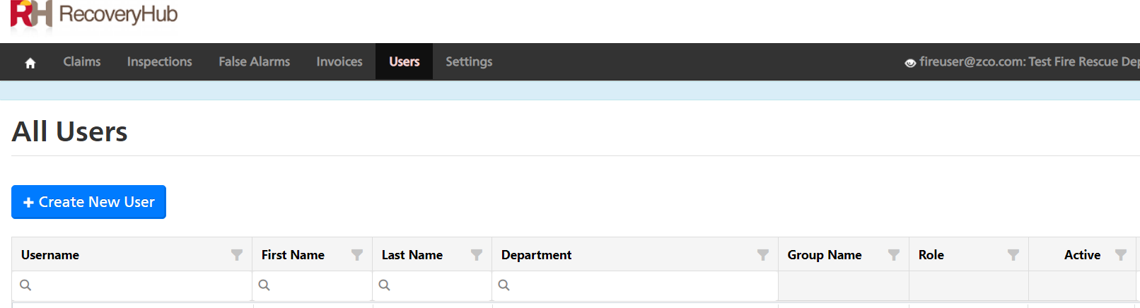Open Group Name column filter icon

pyautogui.click(x=894, y=255)
